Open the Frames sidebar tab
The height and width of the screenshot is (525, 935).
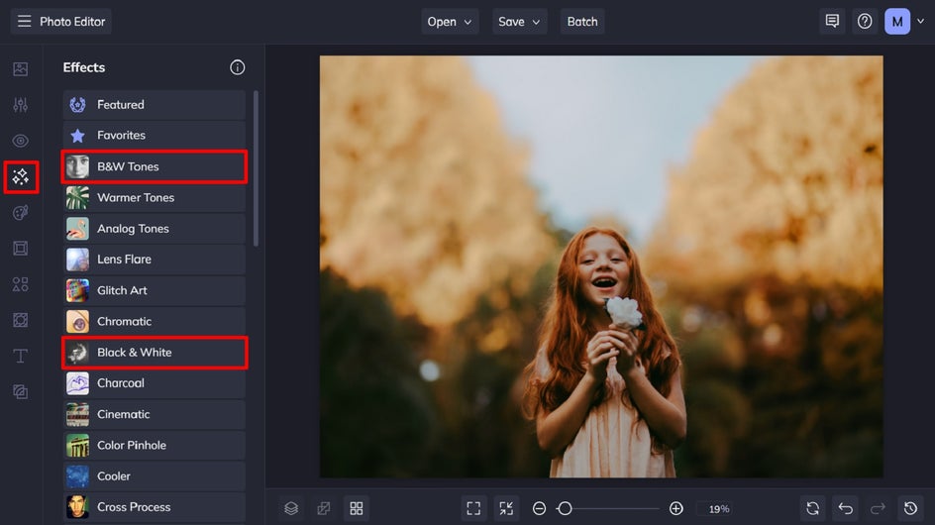pos(20,249)
